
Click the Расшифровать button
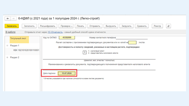tap(48, 26)
